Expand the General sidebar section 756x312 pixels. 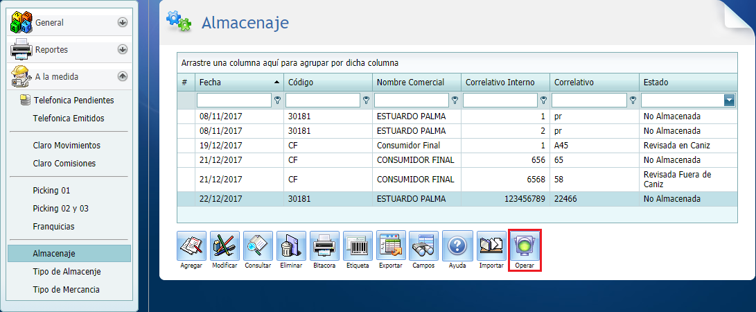coord(123,22)
